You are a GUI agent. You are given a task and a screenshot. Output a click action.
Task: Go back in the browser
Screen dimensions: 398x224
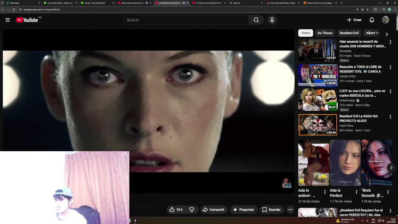click(2, 10)
